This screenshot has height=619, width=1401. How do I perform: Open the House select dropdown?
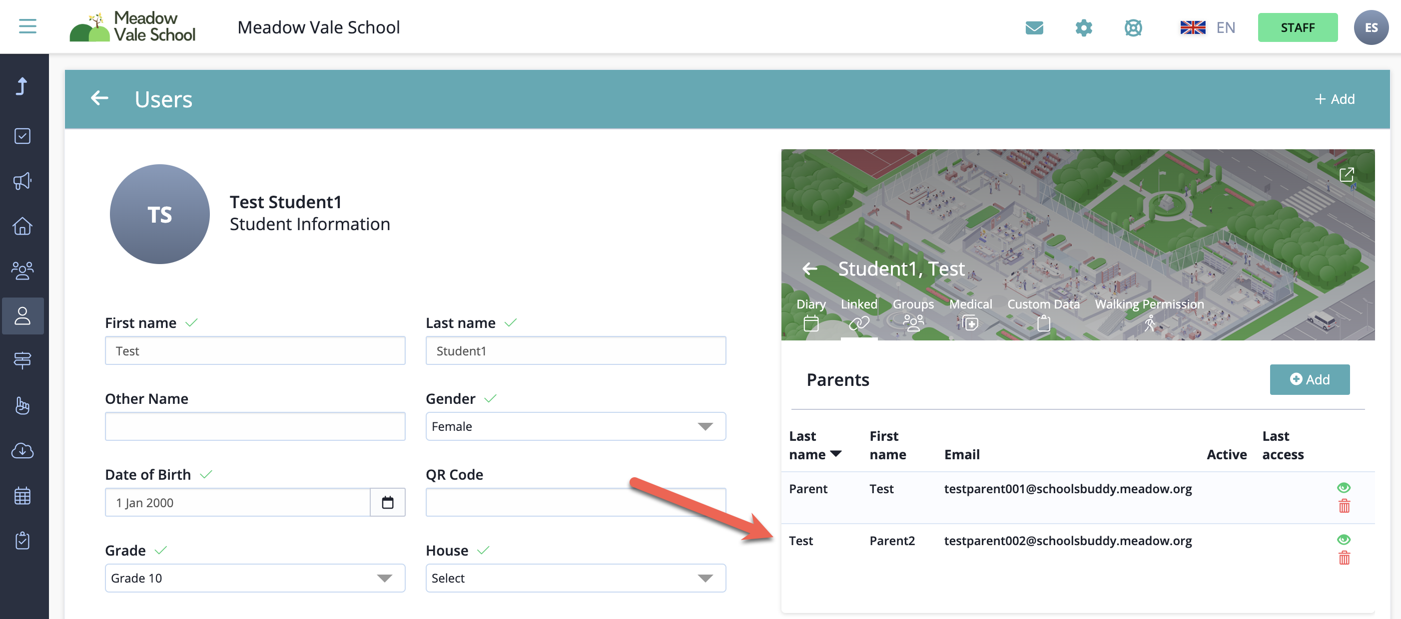point(575,578)
